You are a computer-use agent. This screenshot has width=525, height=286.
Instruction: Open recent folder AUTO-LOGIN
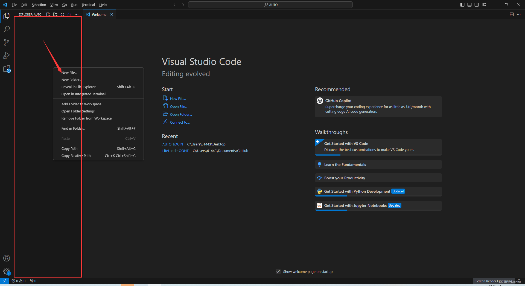tap(173, 144)
